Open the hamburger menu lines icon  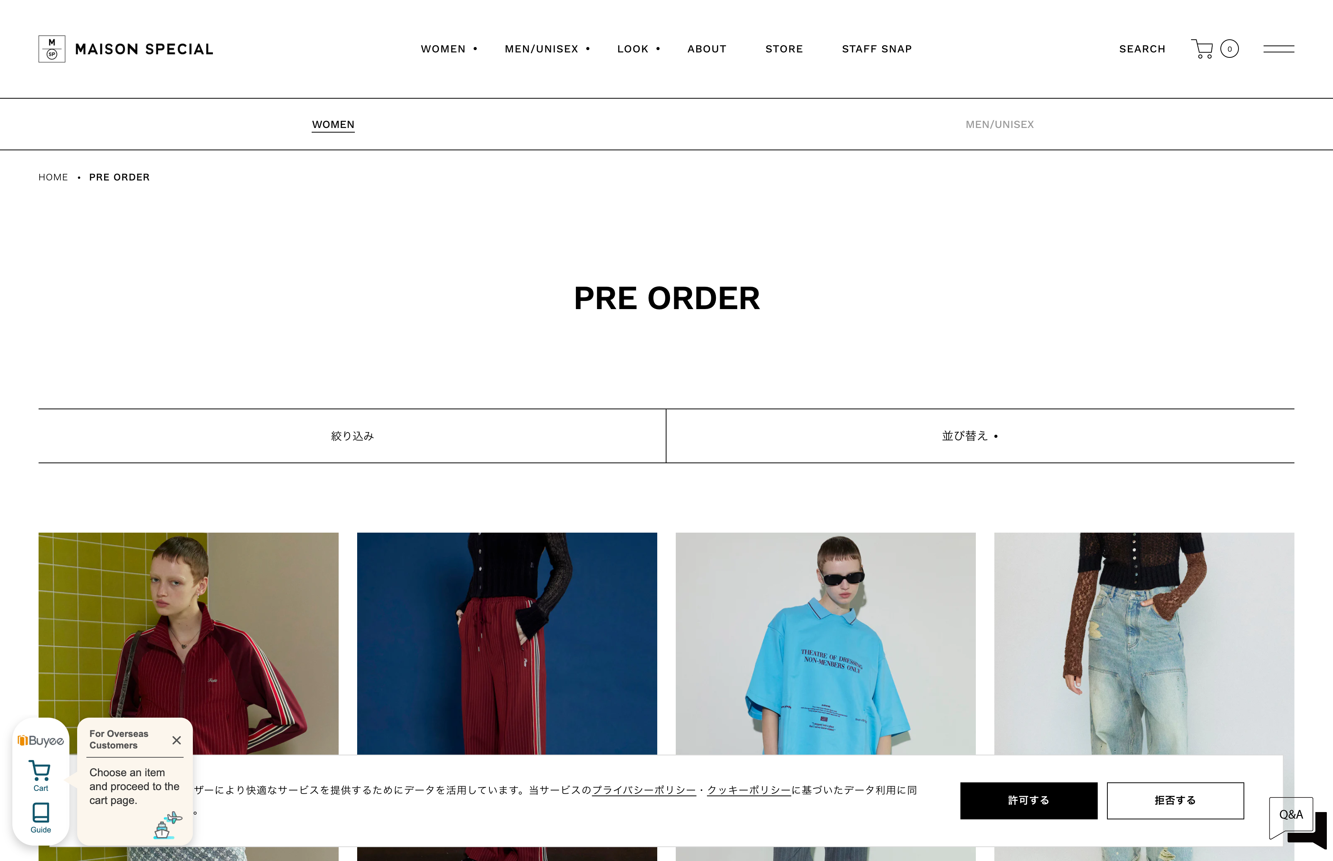point(1278,49)
